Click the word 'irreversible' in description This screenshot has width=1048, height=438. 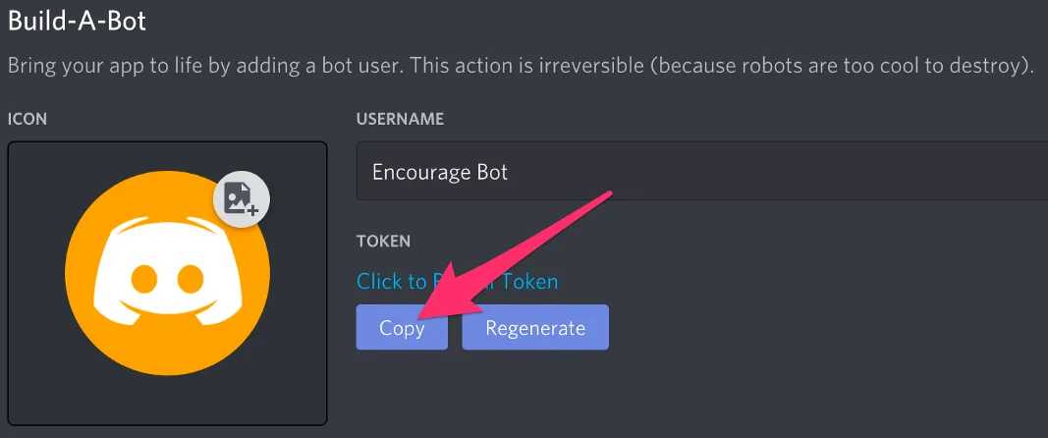pos(602,67)
